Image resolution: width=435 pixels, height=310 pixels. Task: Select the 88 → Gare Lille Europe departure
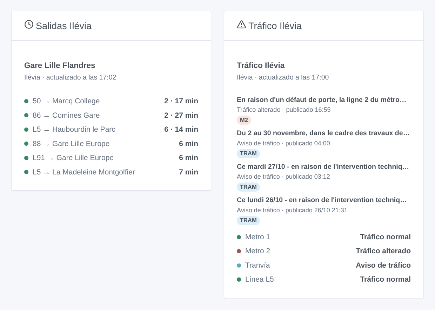pyautogui.click(x=111, y=144)
